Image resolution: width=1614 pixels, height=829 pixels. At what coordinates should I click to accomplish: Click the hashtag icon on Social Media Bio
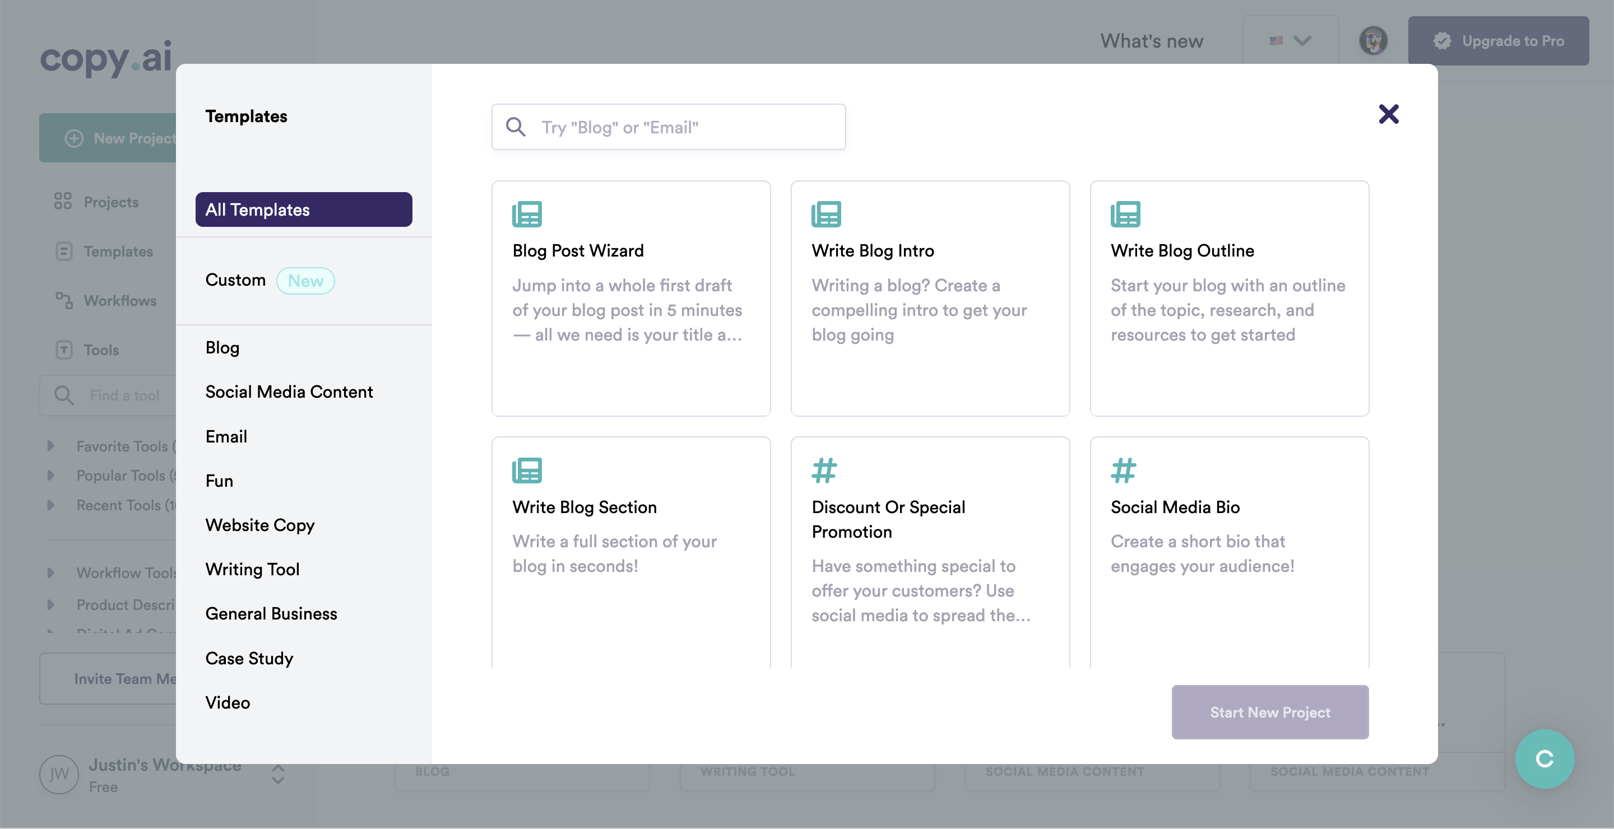pos(1124,471)
